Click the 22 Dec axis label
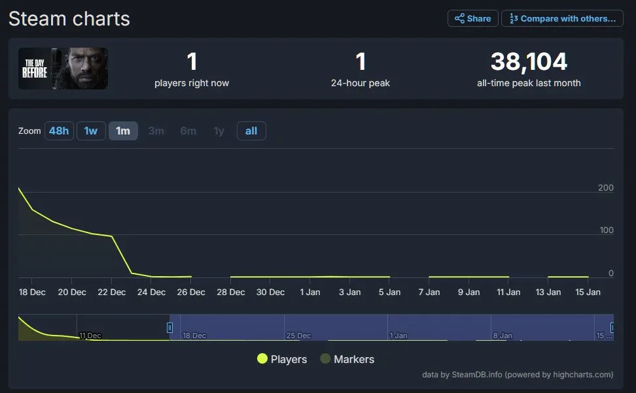636x393 pixels. (111, 292)
